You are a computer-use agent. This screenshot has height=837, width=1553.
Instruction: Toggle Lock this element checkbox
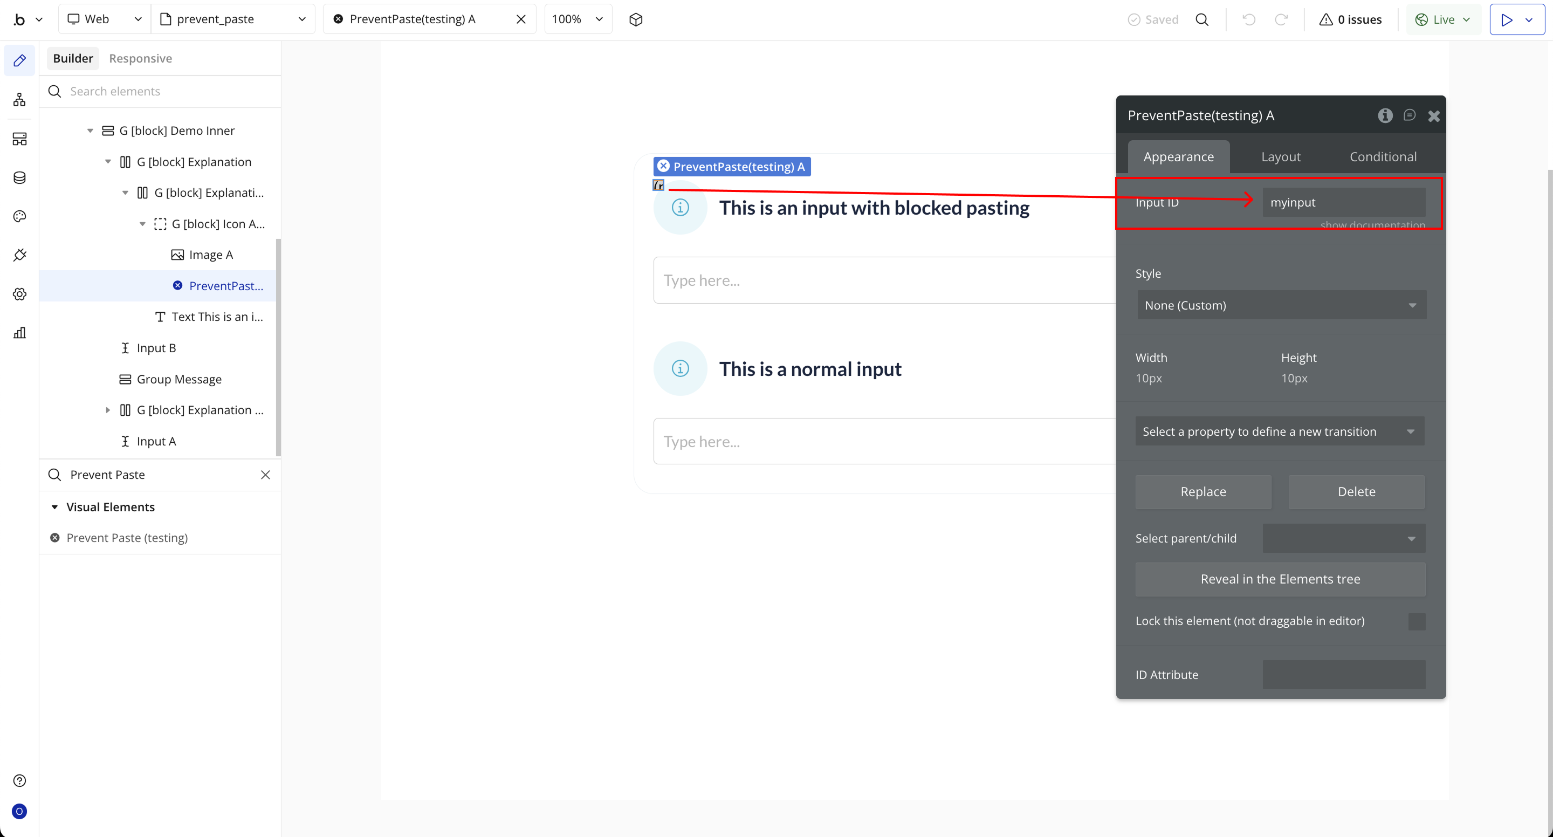(1416, 621)
